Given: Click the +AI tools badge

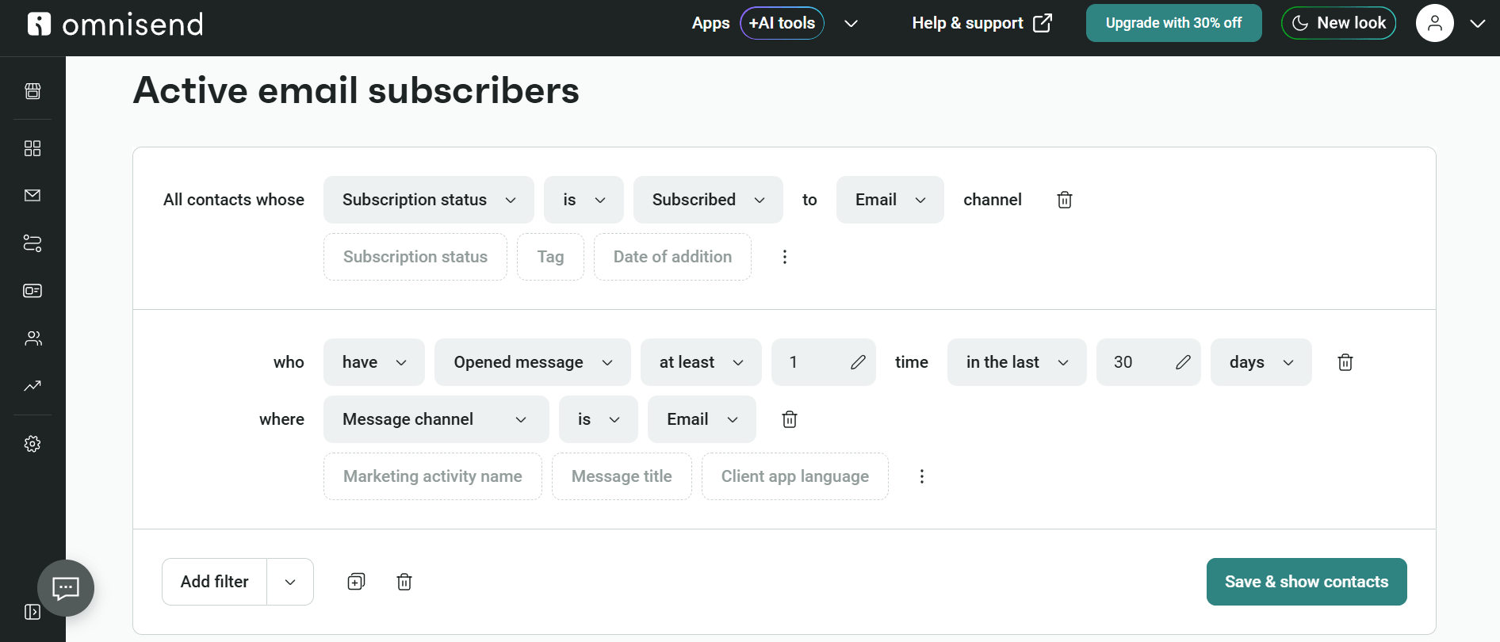Looking at the screenshot, I should pyautogui.click(x=782, y=23).
